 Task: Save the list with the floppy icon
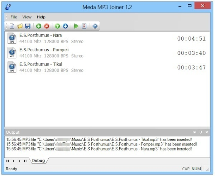pos(28,26)
